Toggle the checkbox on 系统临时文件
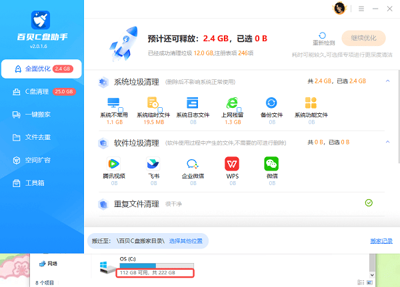This screenshot has height=287, width=400. pyautogui.click(x=160, y=109)
